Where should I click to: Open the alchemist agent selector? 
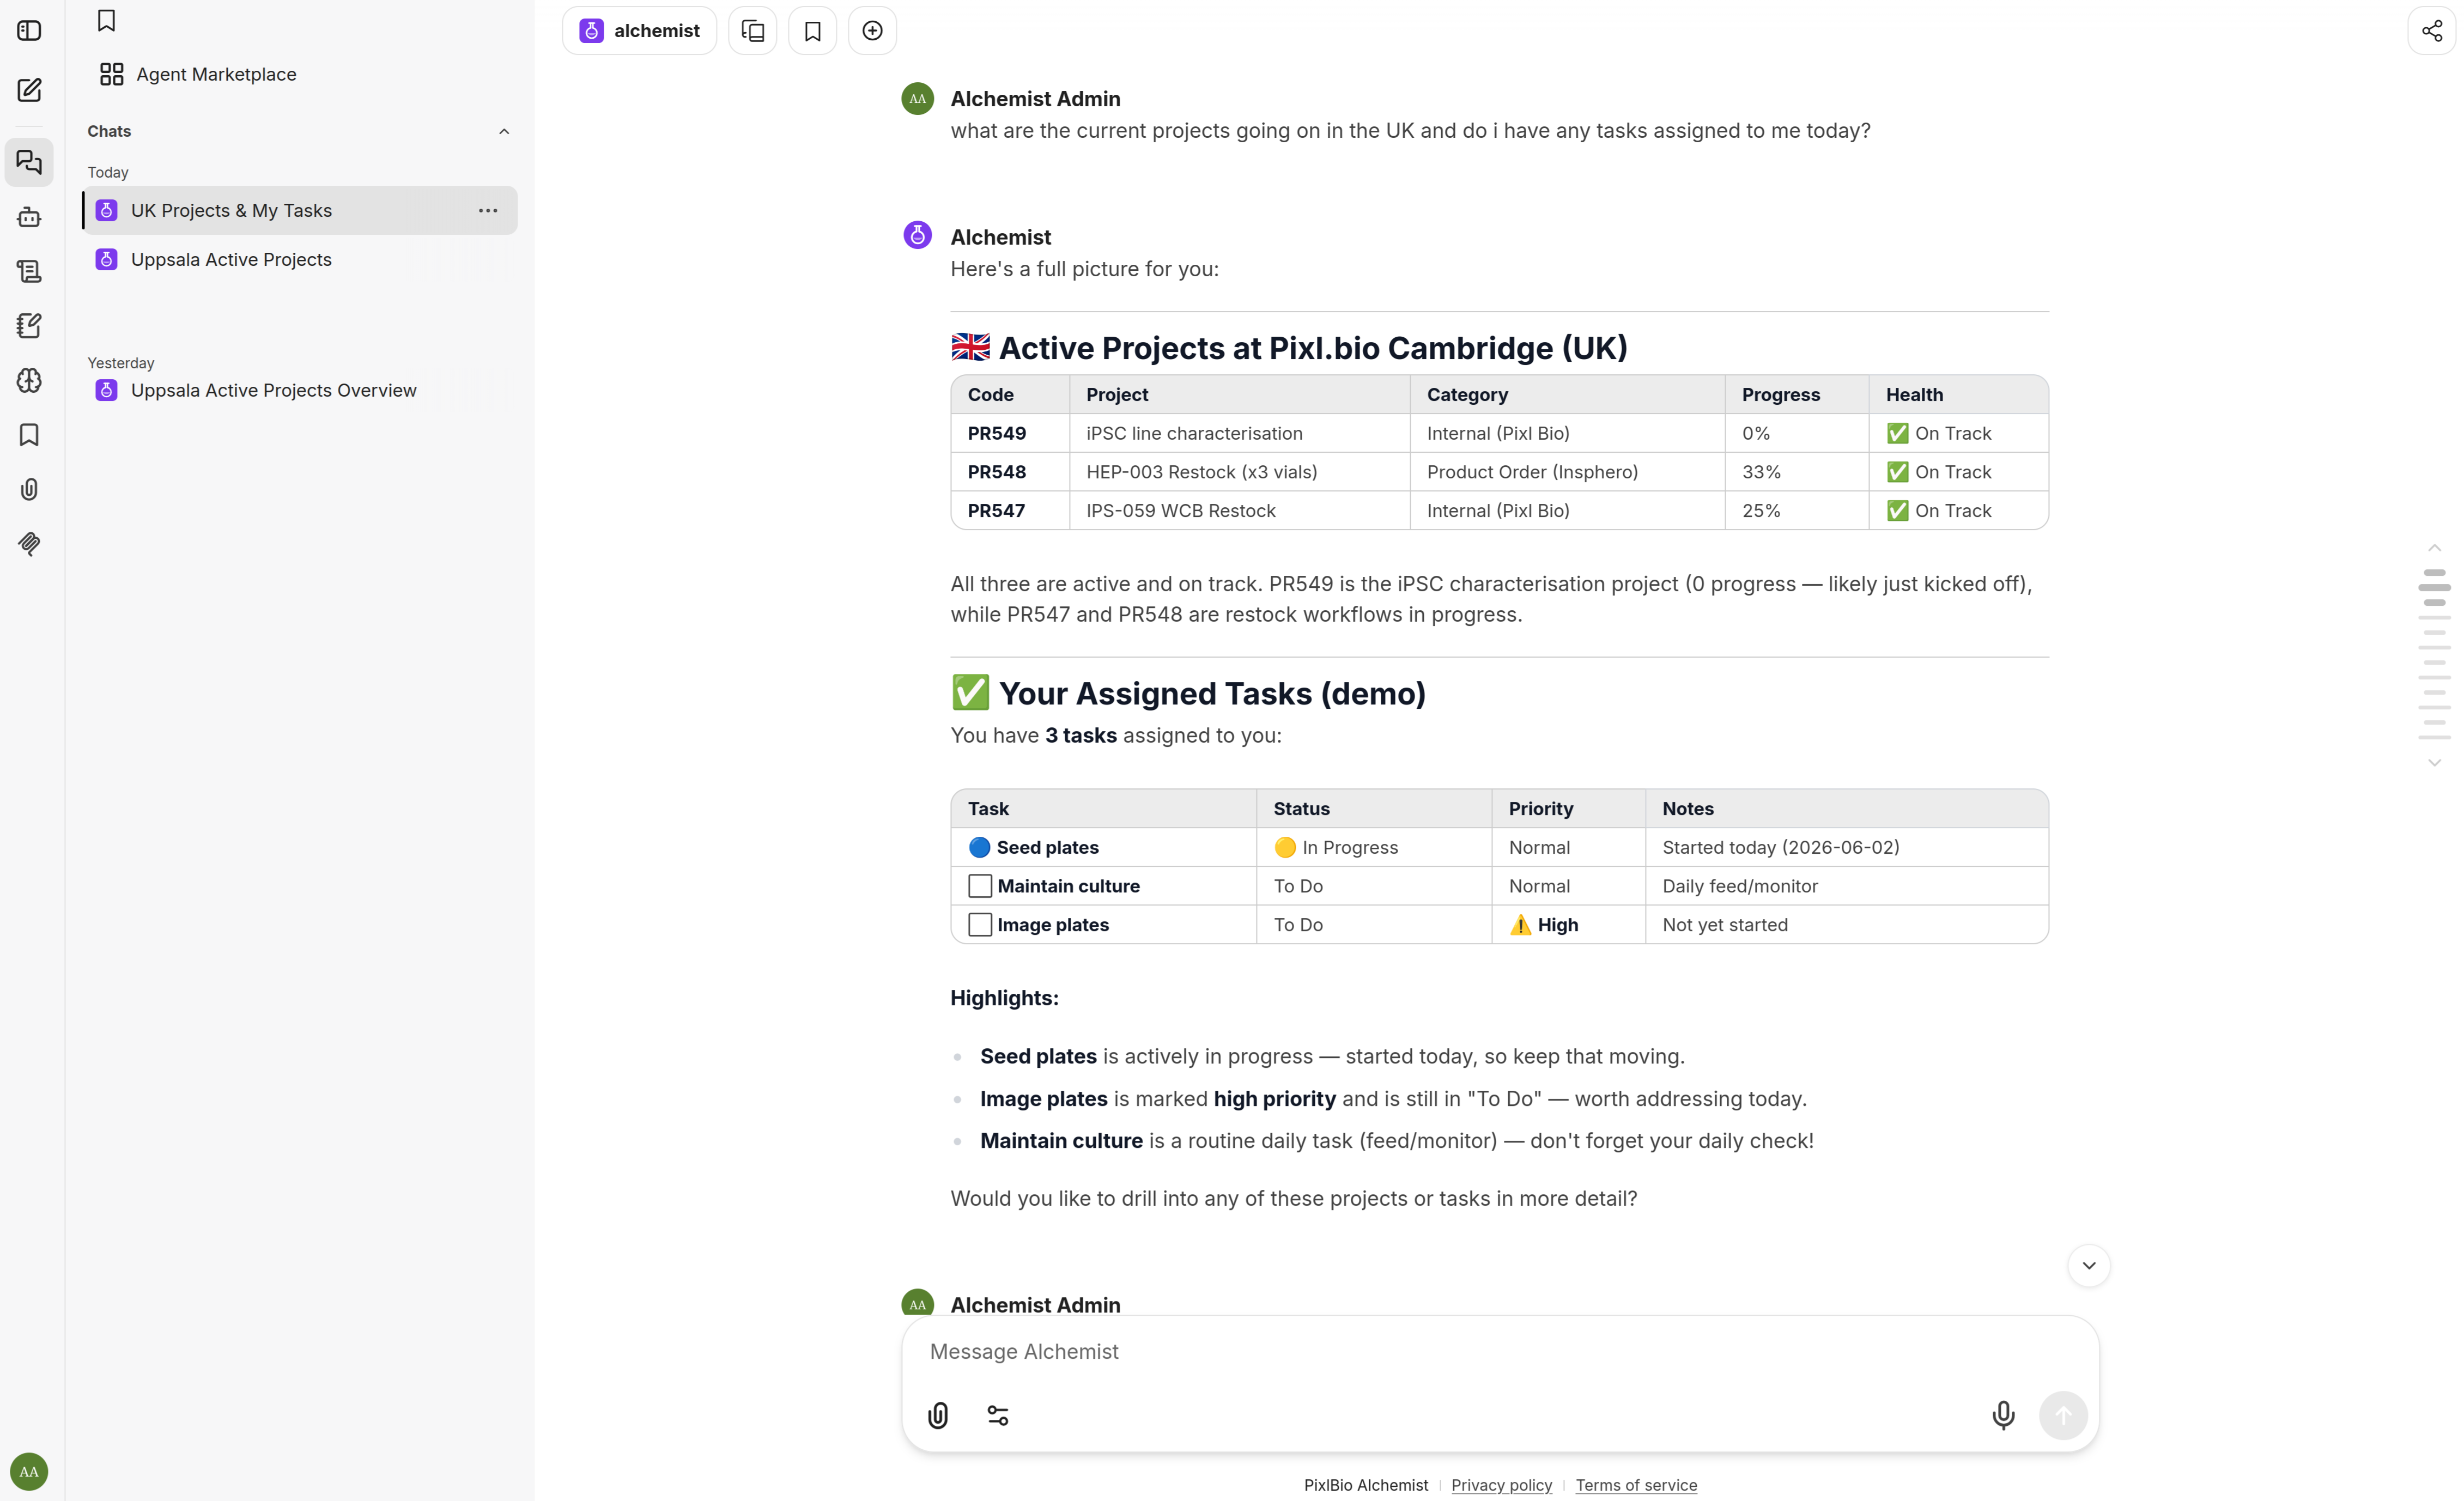click(x=639, y=31)
